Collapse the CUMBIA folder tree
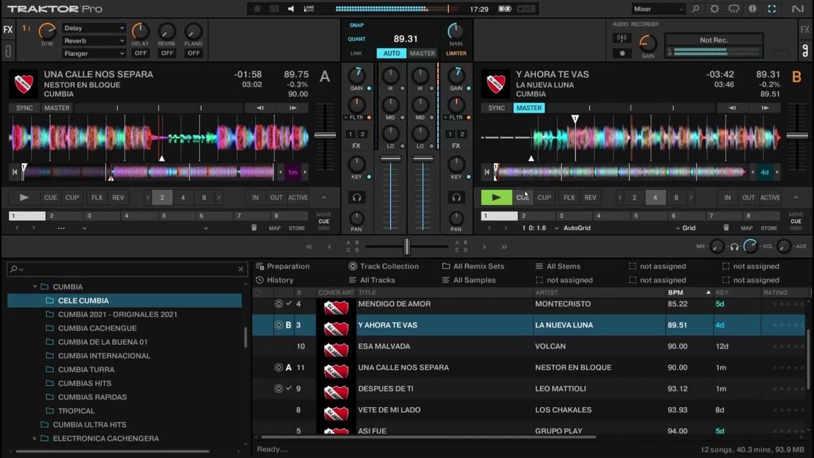 tap(35, 287)
